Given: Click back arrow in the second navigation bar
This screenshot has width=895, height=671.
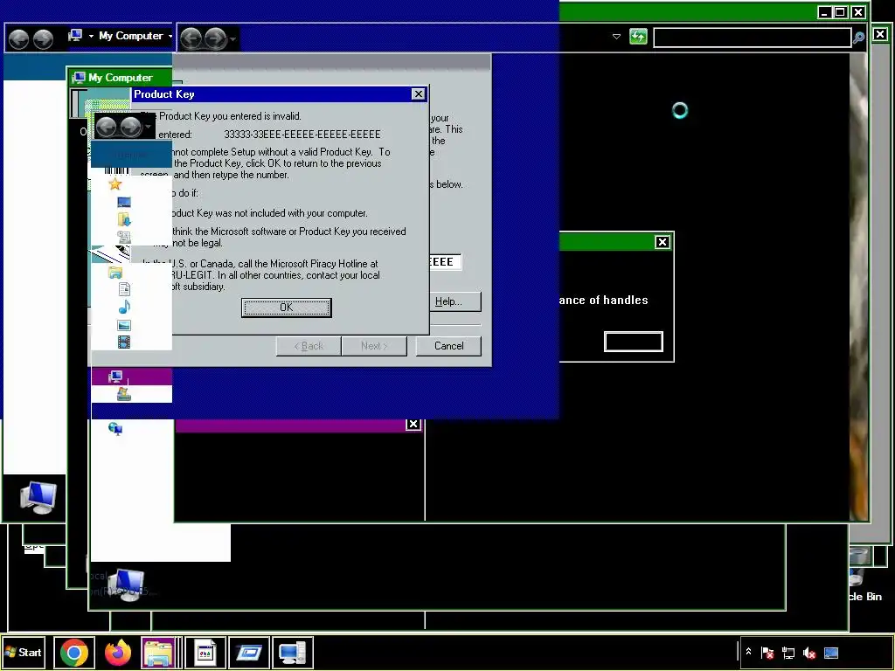Looking at the screenshot, I should (x=191, y=38).
